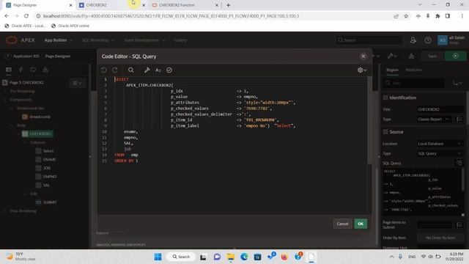Open the Gallery menu item
Viewport: 469px width, 264px height.
pos(180,40)
